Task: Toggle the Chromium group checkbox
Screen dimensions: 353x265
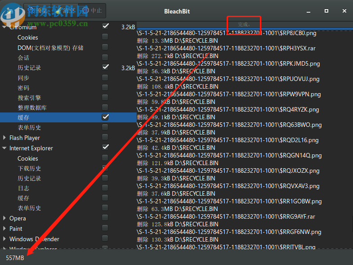Action: 105,26
